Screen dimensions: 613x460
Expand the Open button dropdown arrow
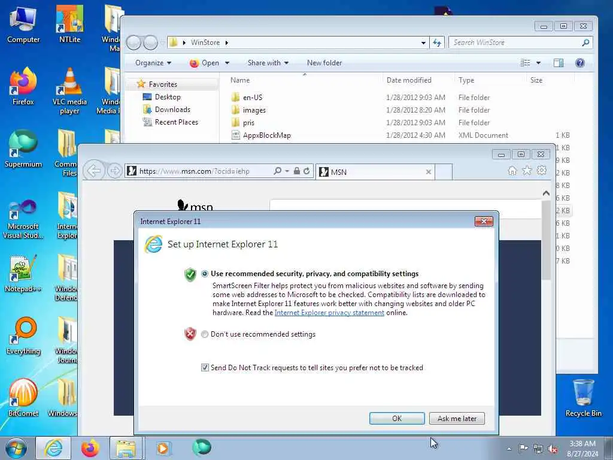227,63
